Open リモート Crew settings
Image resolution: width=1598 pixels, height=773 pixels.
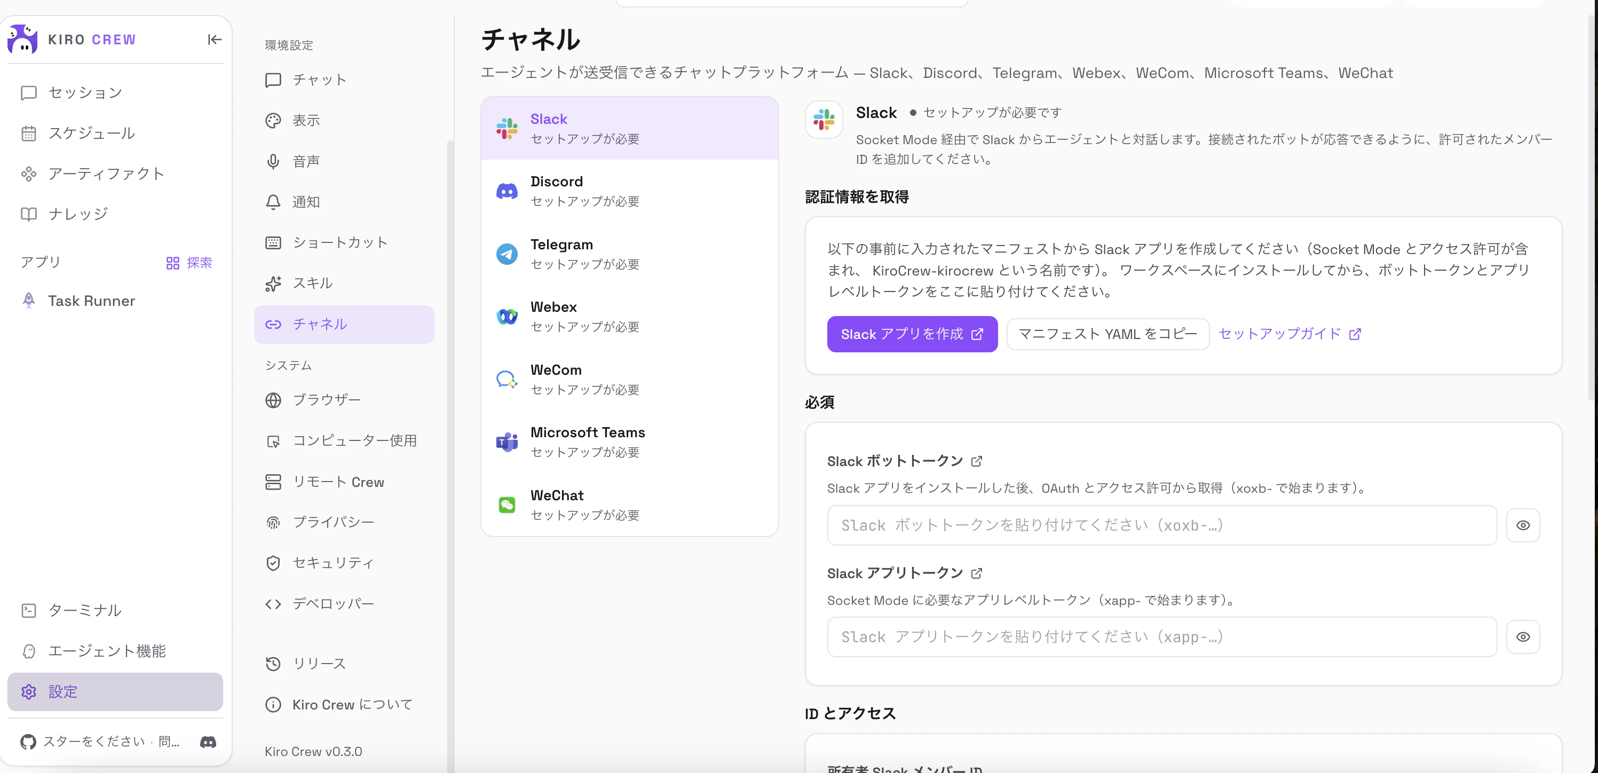pyautogui.click(x=344, y=482)
